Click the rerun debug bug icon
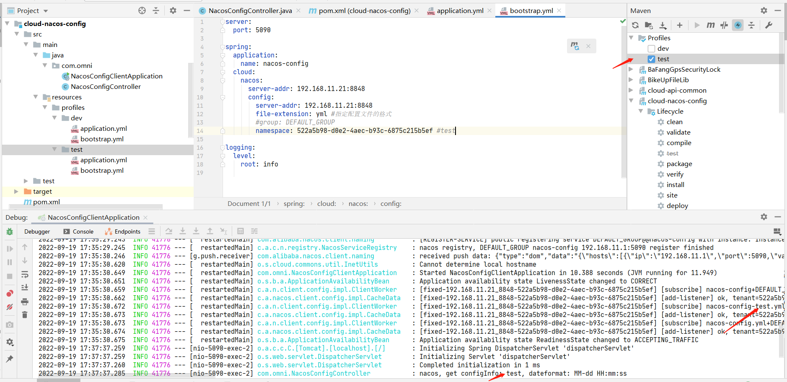Viewport: 787px width, 382px height. point(10,231)
